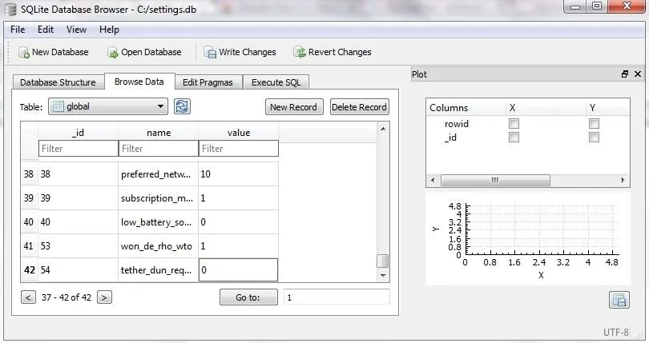649x343 pixels.
Task: Select the low_battery_so... name cell
Action: click(x=158, y=222)
